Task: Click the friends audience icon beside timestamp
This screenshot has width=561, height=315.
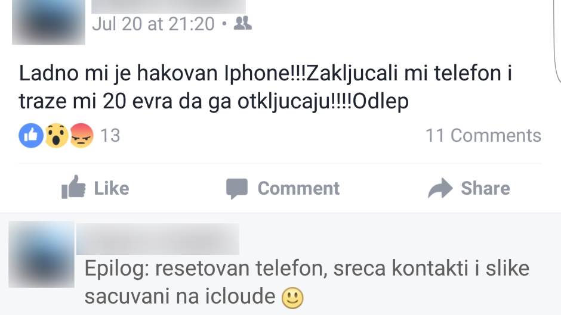Action: click(242, 24)
